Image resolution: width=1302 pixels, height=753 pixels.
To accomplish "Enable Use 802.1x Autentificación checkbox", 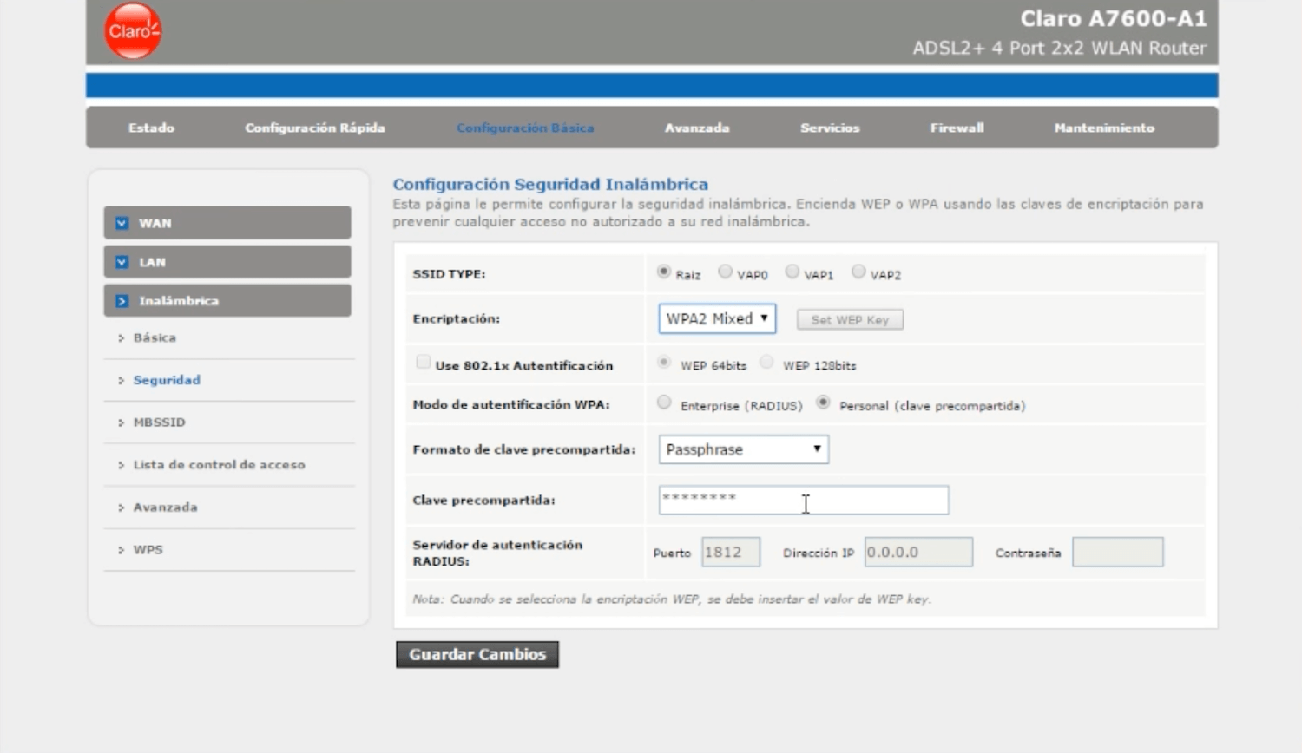I will click(x=424, y=363).
